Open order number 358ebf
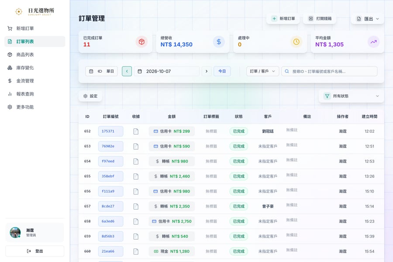Viewport: 393px width, 262px height. pos(111,176)
